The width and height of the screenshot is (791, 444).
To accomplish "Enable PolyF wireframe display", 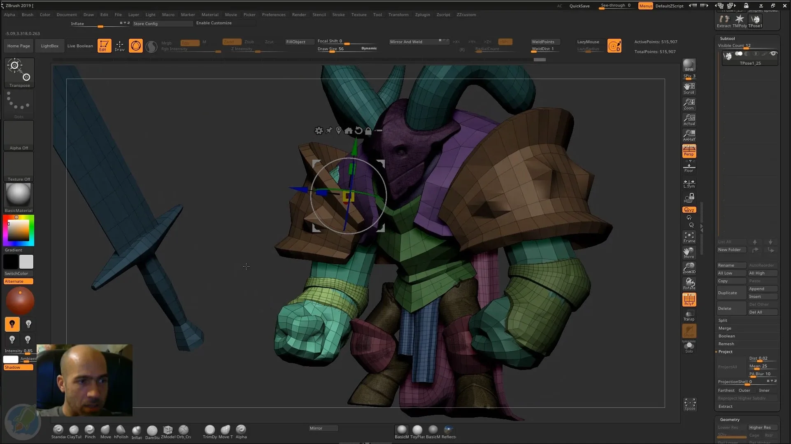I will coord(689,299).
